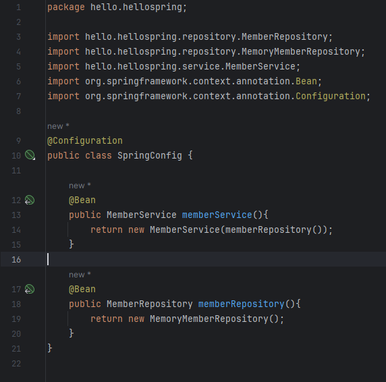Image resolution: width=386 pixels, height=382 pixels.
Task: Click the memberService method name on line 13
Action: (x=217, y=215)
